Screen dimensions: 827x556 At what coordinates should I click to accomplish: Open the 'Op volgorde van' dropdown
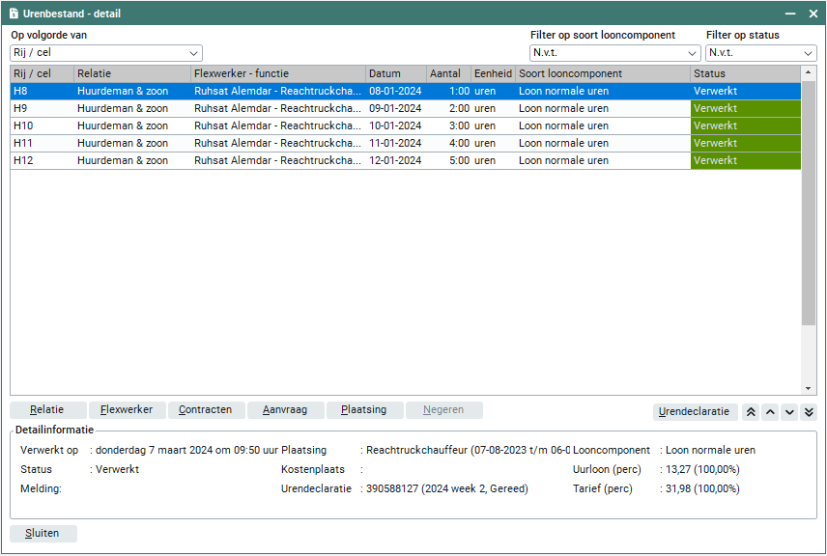click(x=106, y=53)
